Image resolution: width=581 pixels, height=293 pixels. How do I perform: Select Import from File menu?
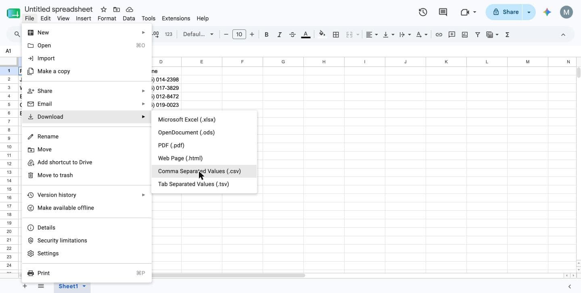[x=87, y=58]
